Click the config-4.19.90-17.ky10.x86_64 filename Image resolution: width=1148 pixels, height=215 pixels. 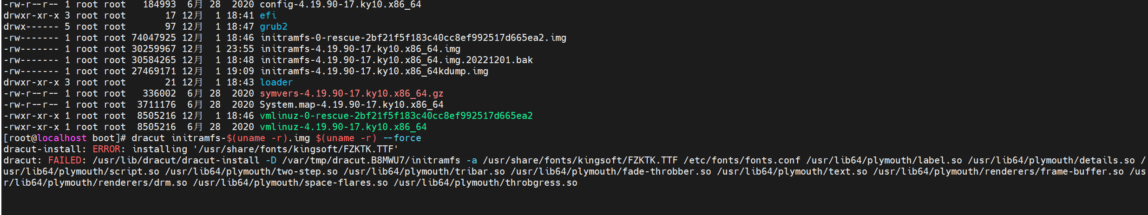click(341, 5)
